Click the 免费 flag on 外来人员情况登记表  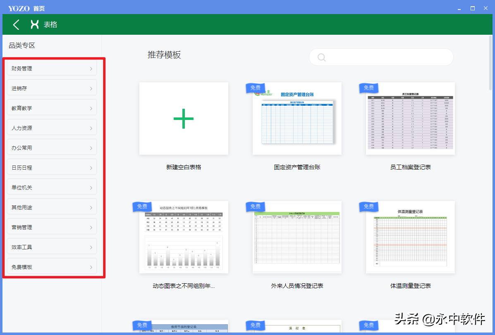[255, 206]
